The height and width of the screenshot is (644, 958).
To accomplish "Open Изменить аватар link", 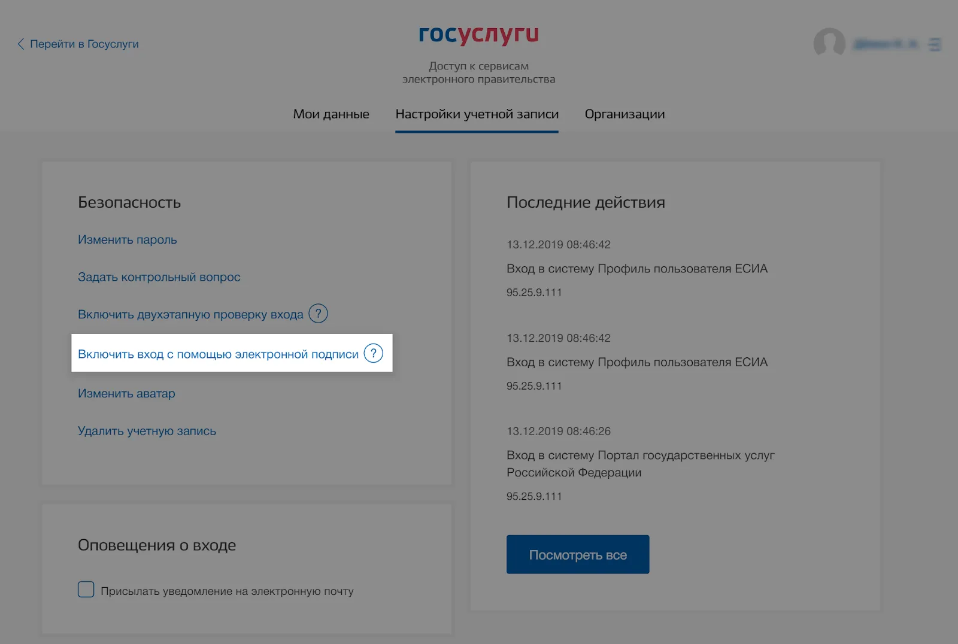I will point(126,393).
